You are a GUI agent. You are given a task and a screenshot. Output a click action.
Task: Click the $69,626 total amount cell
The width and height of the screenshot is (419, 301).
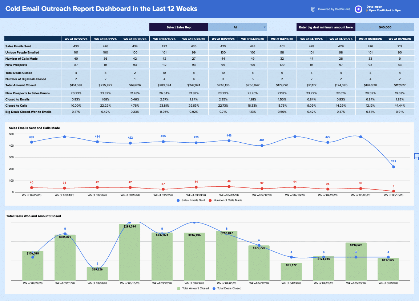[x=135, y=85]
